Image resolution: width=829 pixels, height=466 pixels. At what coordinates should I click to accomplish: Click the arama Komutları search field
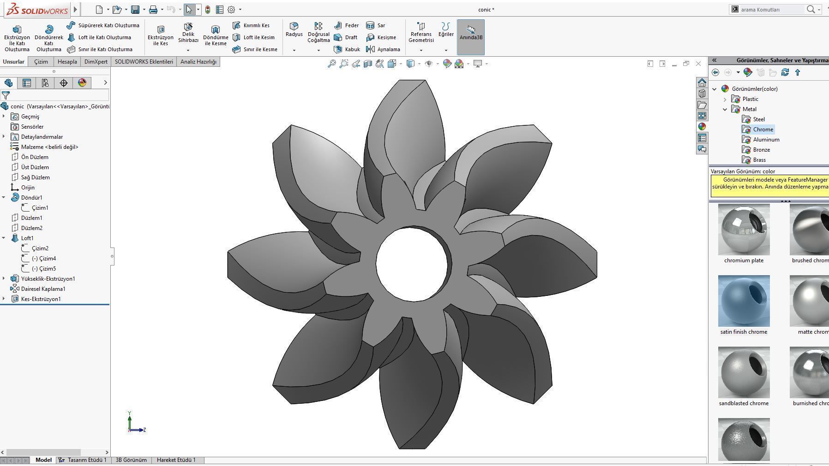pos(772,9)
